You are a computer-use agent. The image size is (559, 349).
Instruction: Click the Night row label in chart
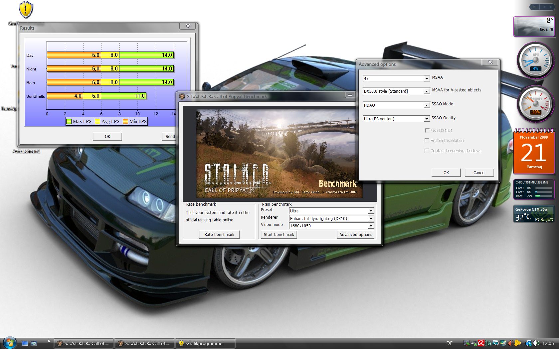31,69
